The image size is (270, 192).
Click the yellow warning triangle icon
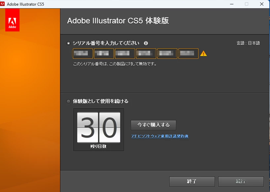pyautogui.click(x=203, y=53)
